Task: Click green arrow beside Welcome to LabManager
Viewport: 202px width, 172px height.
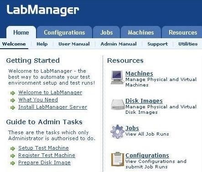Action: click(13, 93)
